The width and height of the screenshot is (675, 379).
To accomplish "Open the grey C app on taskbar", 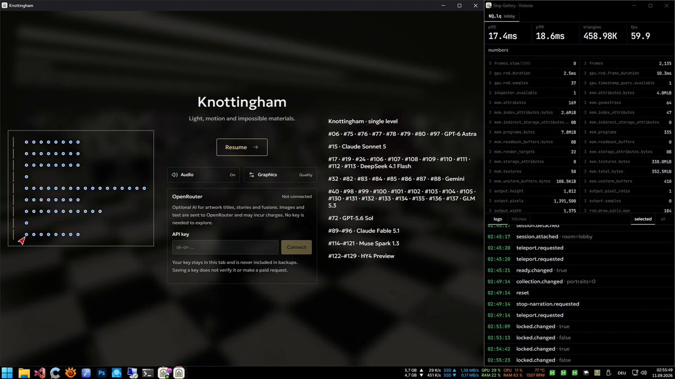I will point(55,372).
